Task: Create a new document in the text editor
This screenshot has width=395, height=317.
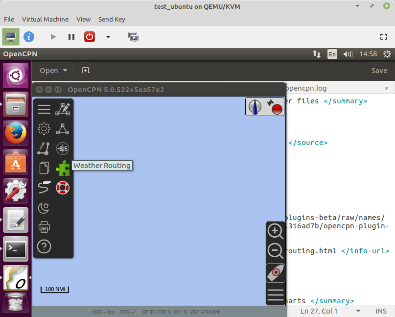Action: click(x=86, y=71)
